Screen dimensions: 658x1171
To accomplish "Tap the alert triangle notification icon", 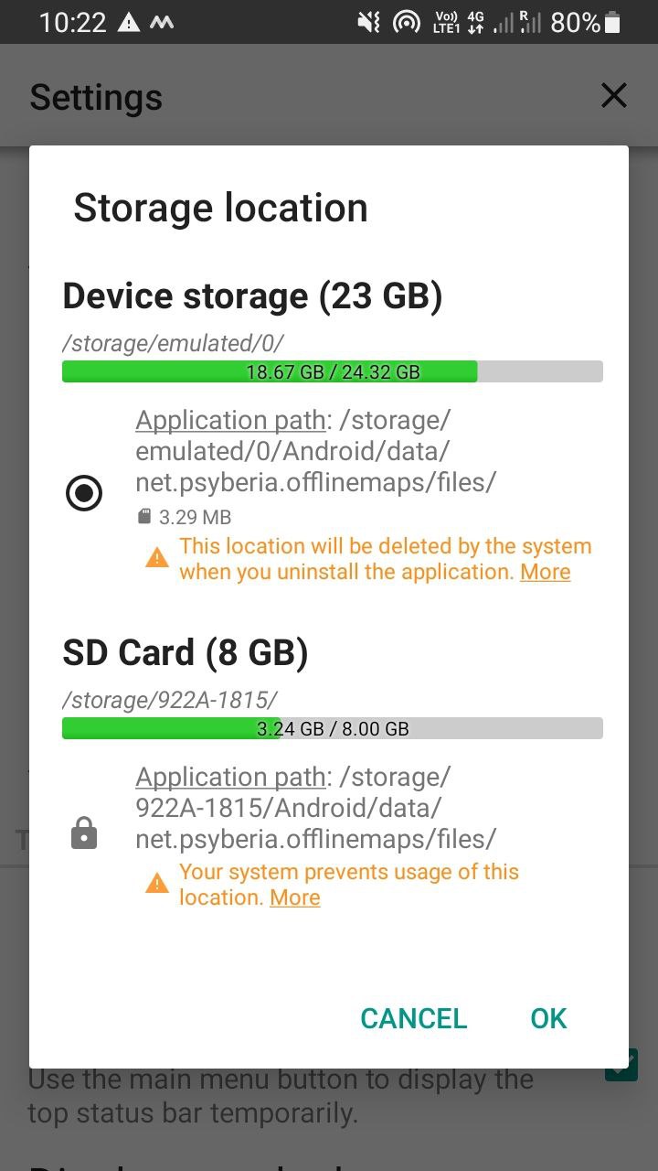I will click(x=129, y=23).
